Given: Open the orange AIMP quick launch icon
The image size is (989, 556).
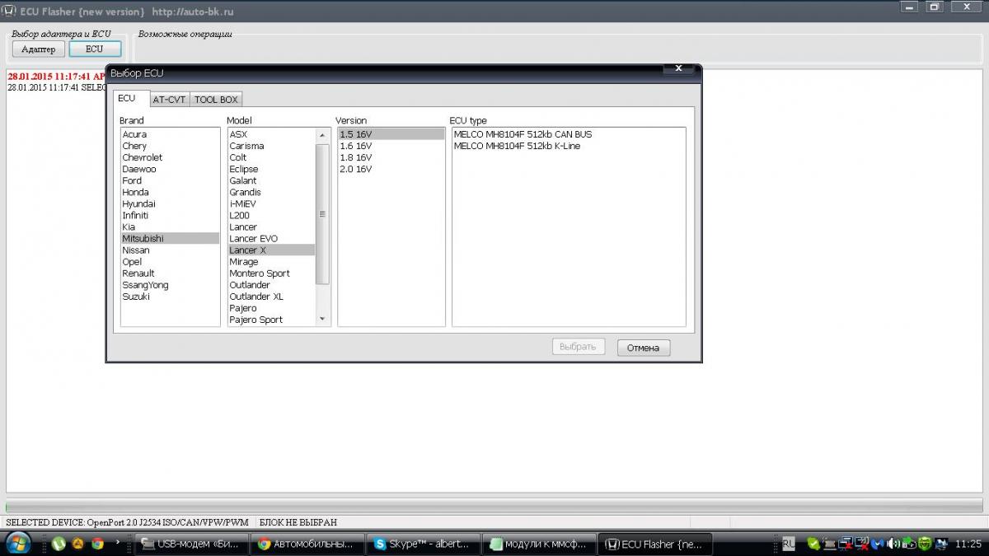Looking at the screenshot, I should point(77,544).
